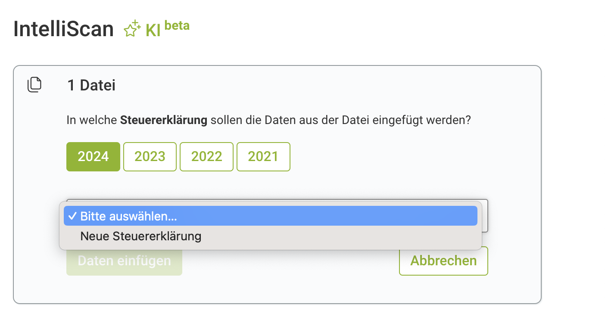605x329 pixels.
Task: Pick 2021 as the tax year
Action: point(263,157)
